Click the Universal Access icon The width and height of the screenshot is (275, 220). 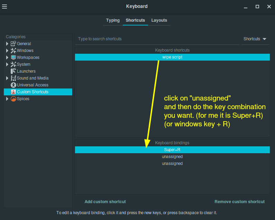[x=13, y=85]
